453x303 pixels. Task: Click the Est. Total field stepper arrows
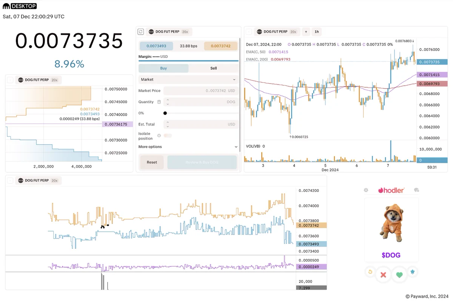point(168,124)
